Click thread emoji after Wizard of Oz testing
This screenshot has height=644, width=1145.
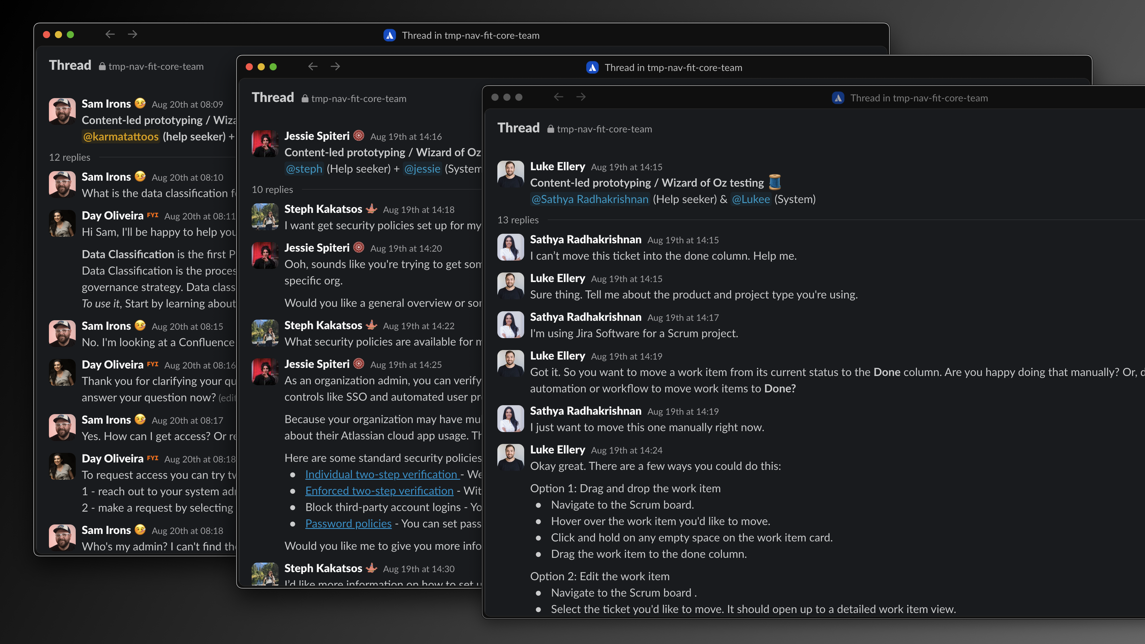click(x=775, y=182)
